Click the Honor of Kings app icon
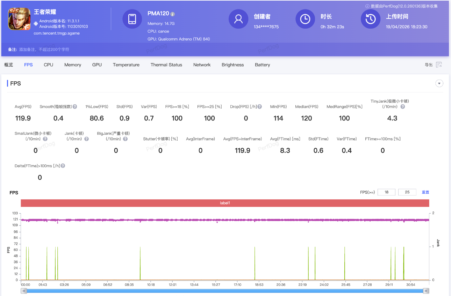This screenshot has width=451, height=296. click(19, 19)
